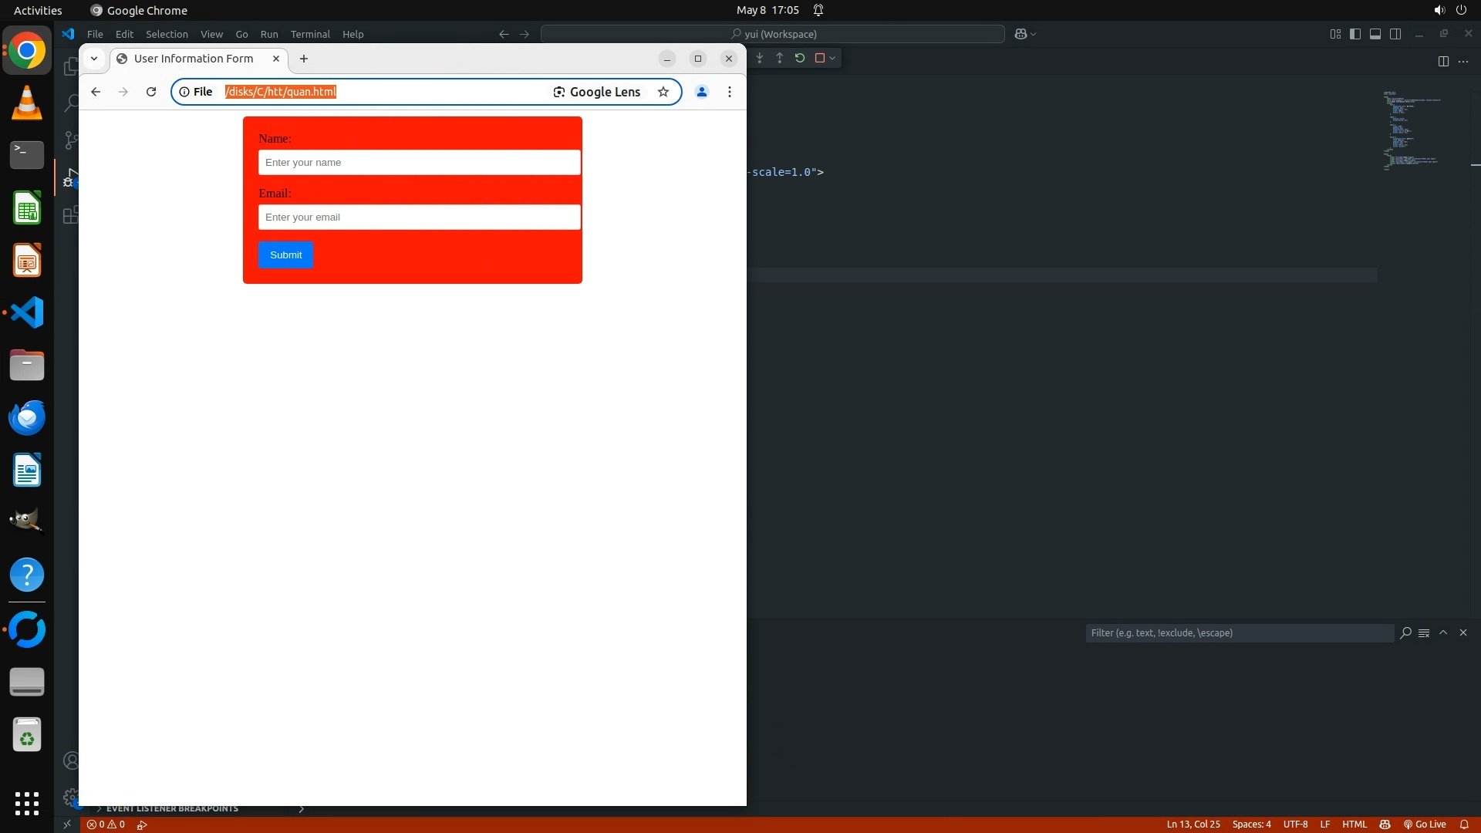Open the Terminal menu

310,34
